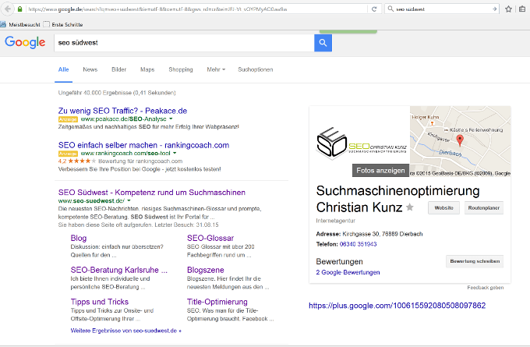Image resolution: width=530 pixels, height=347 pixels.
Task: Open the SEO-Glossar sitelink
Action: 210,238
